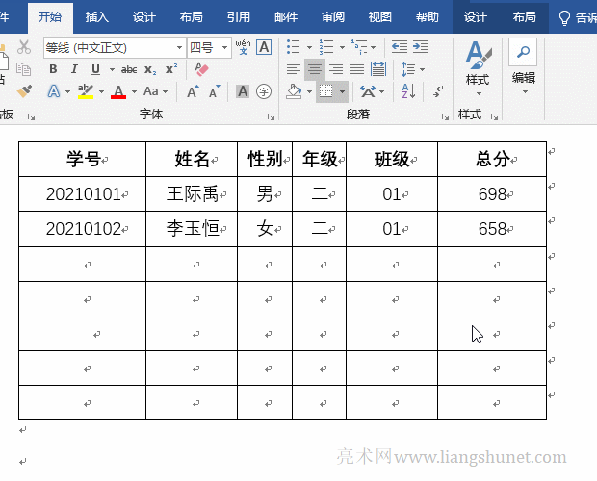
Task: Apply Text Effects glowing A
Action: pos(54,91)
